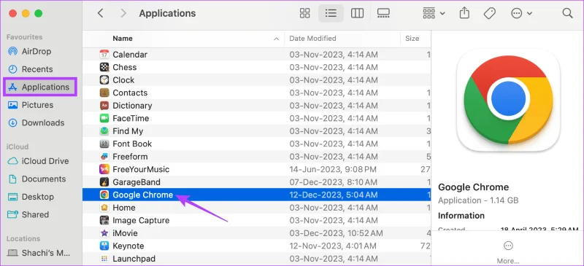This screenshot has height=266, width=584.
Task: Select the Launchpad app icon
Action: 104,259
